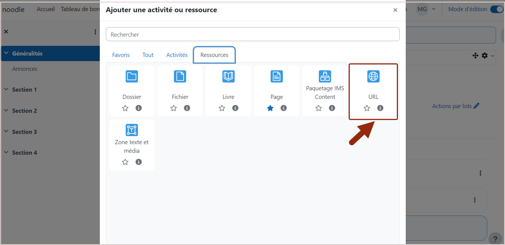Open info for Fichier

pyautogui.click(x=187, y=108)
